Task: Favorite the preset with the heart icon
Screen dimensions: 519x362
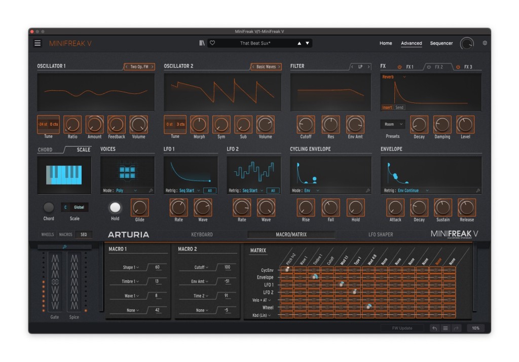Action: point(212,43)
